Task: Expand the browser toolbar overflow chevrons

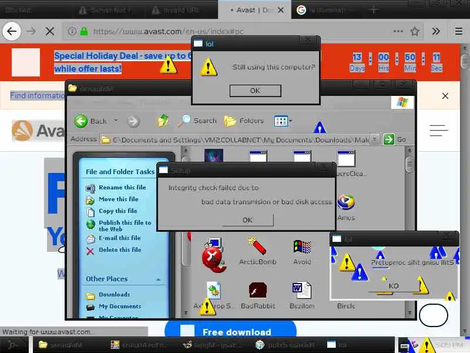Action: click(x=436, y=31)
